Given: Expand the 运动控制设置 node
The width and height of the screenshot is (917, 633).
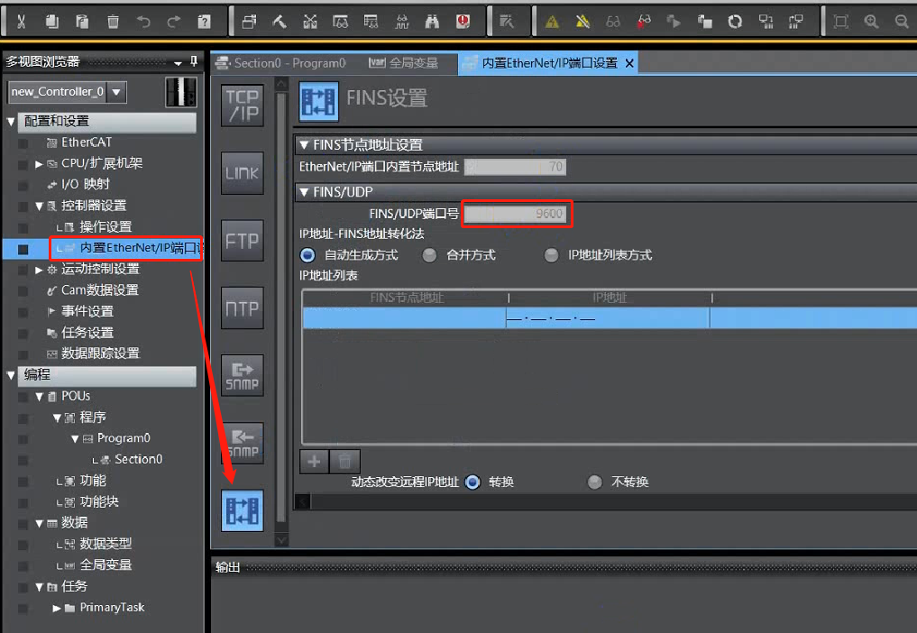Looking at the screenshot, I should click(39, 270).
